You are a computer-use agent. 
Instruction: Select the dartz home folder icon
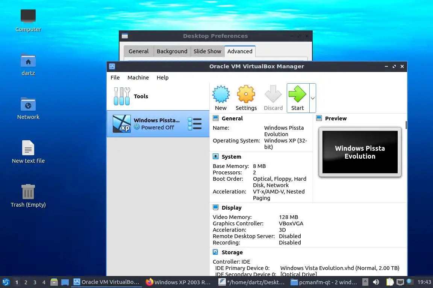click(x=28, y=65)
